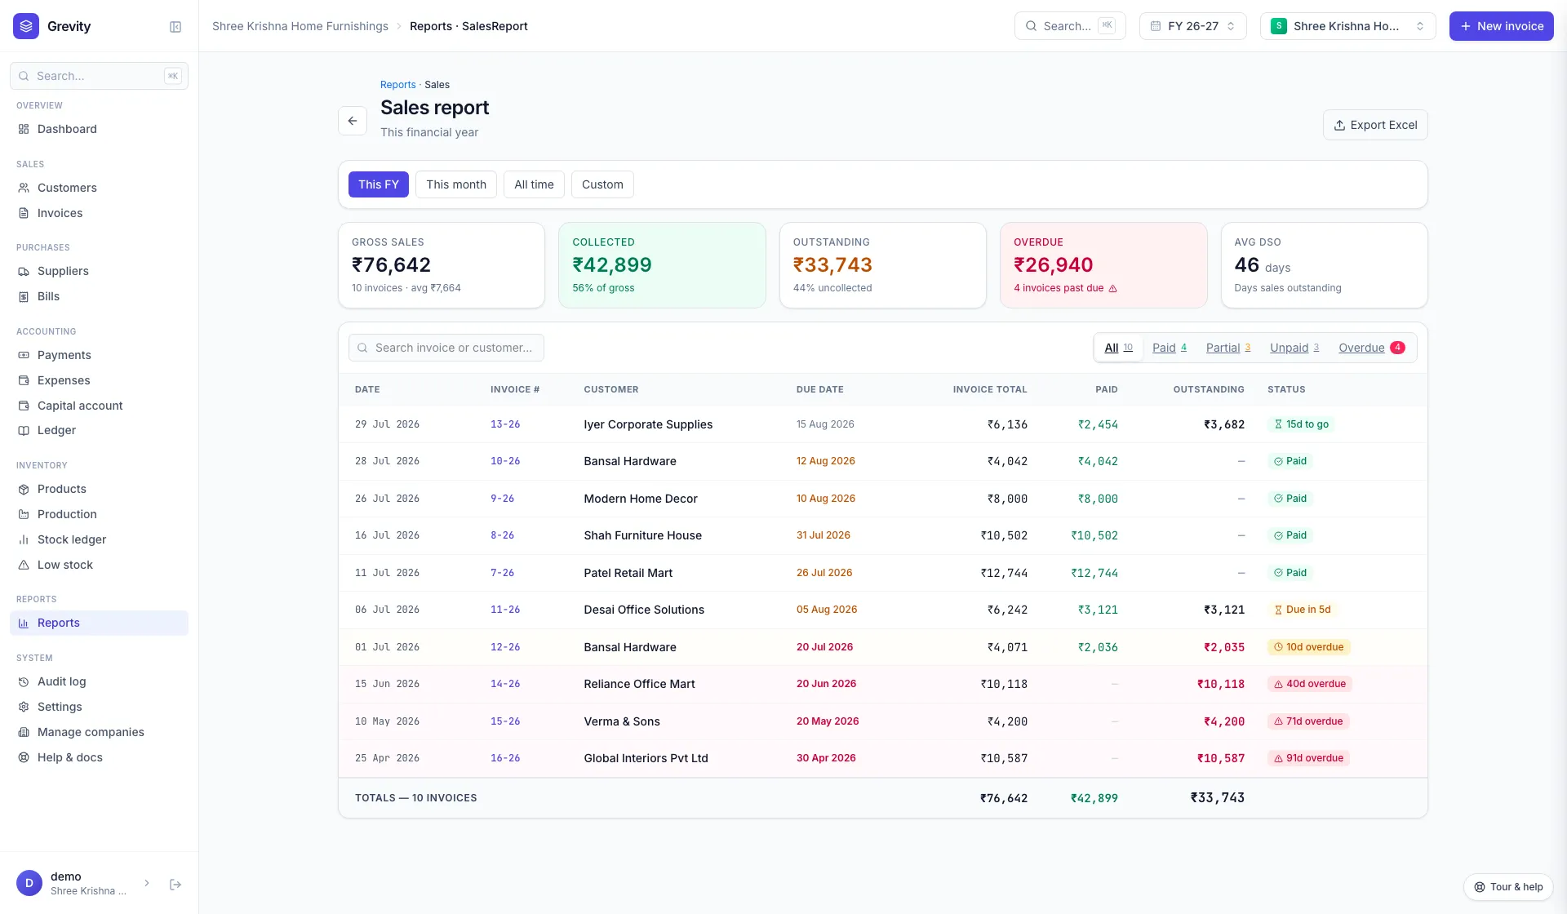1567x914 pixels.
Task: Collapse the sidebar panel icon
Action: (x=175, y=26)
